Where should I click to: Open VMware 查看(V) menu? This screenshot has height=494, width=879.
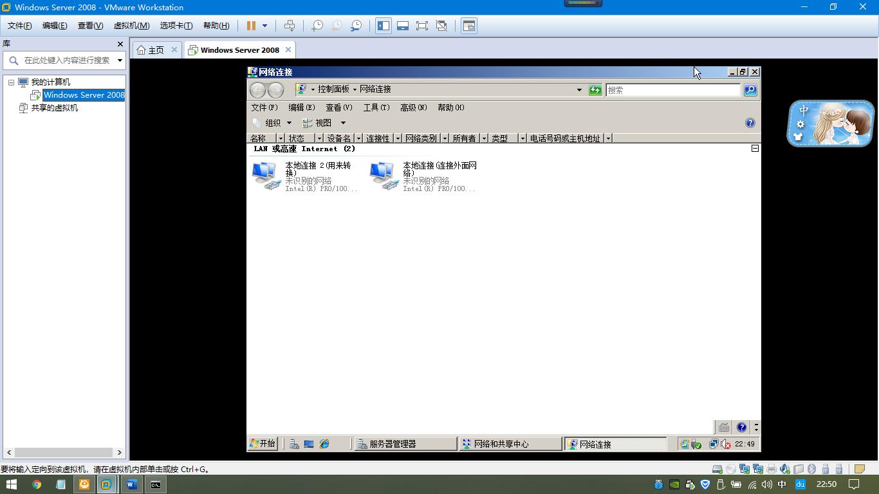click(90, 26)
